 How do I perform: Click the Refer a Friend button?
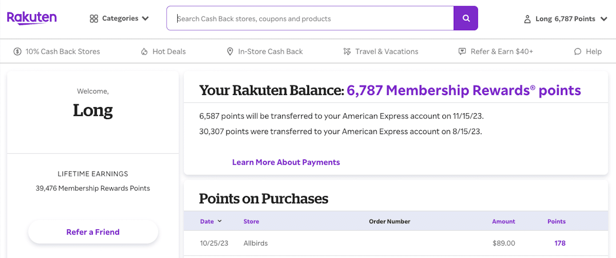coord(93,232)
